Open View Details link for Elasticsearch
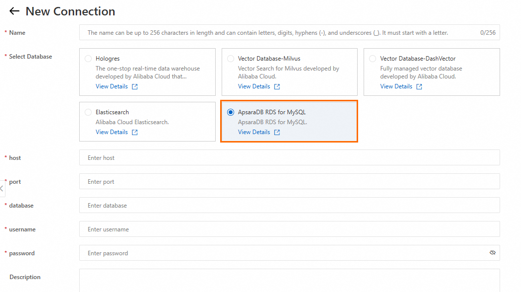This screenshot has width=521, height=292. tap(112, 132)
